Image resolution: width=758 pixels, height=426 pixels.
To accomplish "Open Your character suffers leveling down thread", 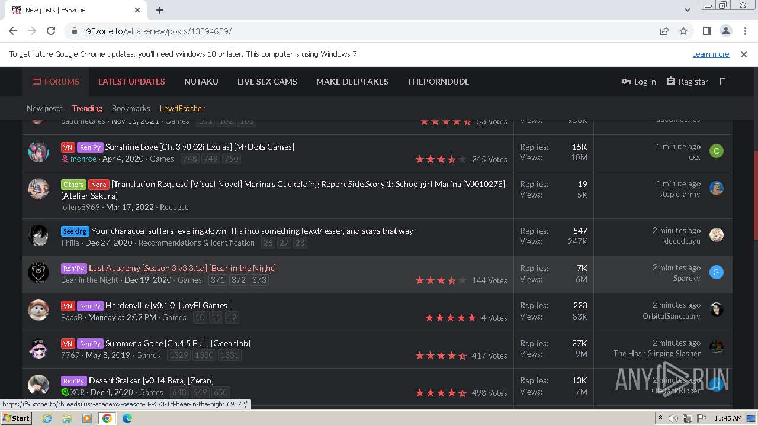I will point(252,231).
